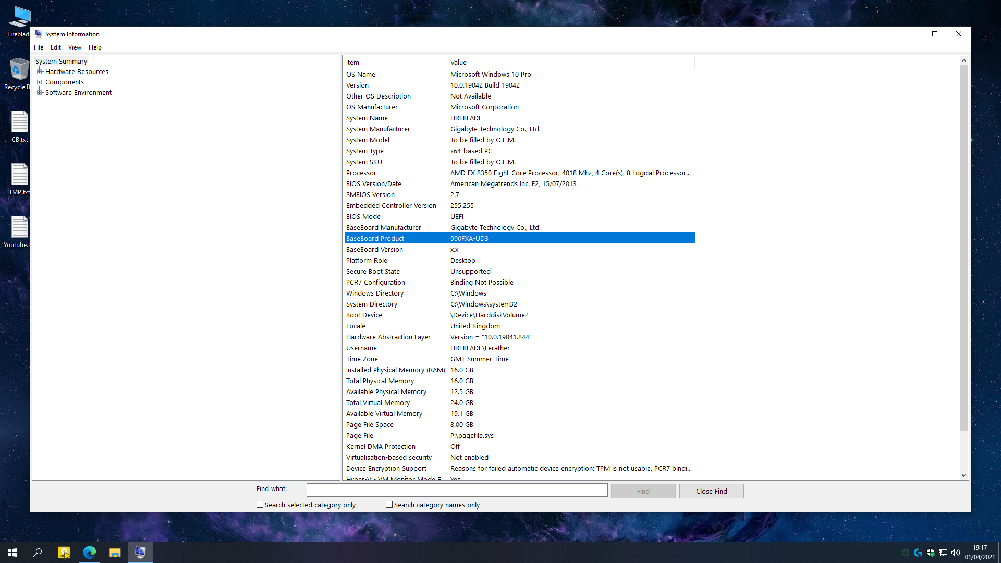1001x563 pixels.
Task: Select the Page File Space row
Action: 520,425
